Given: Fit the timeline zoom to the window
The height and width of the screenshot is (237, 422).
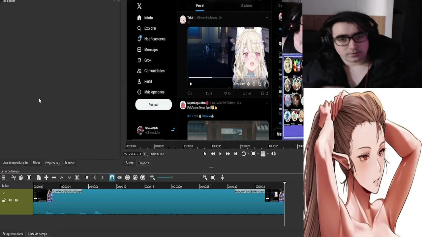Looking at the screenshot, I should pos(213,178).
